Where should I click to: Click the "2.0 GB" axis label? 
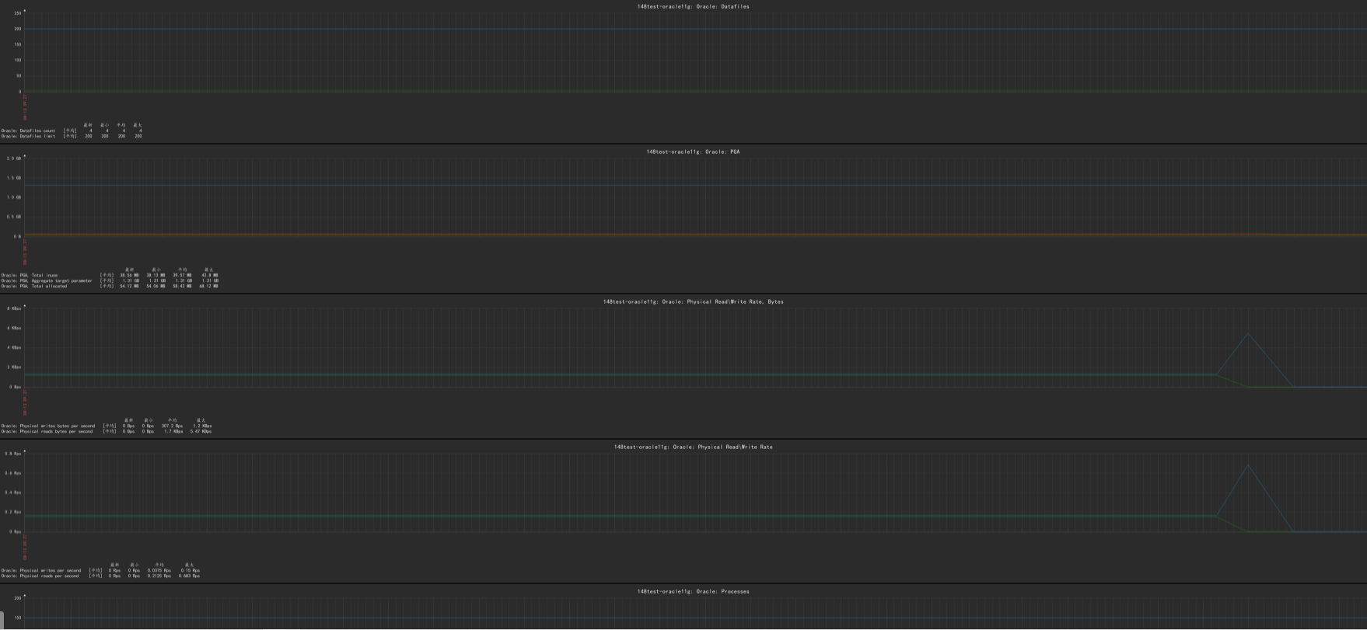pyautogui.click(x=14, y=158)
